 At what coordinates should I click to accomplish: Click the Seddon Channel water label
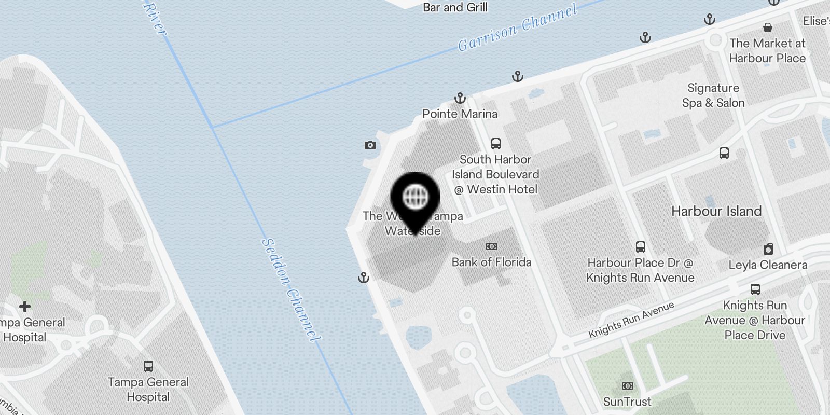point(290,290)
